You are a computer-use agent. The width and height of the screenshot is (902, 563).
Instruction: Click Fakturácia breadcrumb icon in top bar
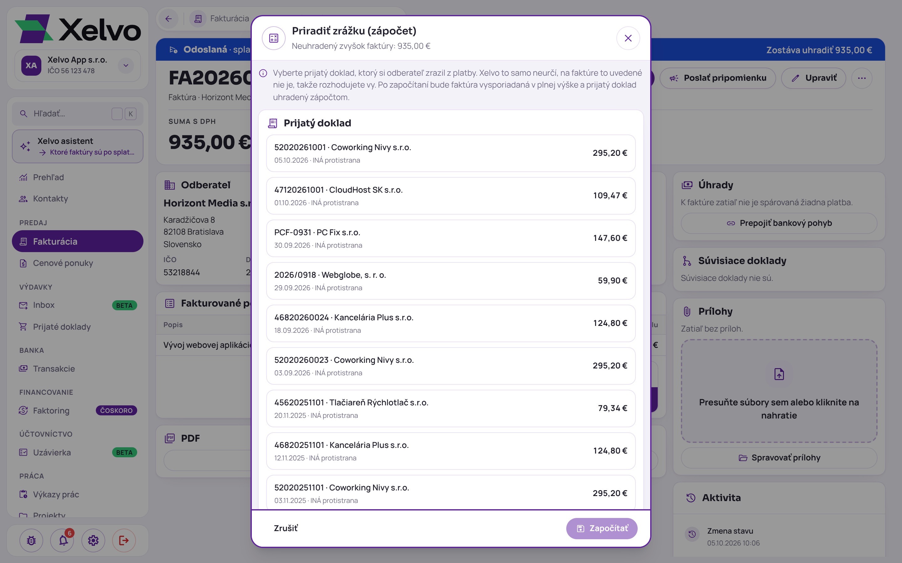[198, 19]
